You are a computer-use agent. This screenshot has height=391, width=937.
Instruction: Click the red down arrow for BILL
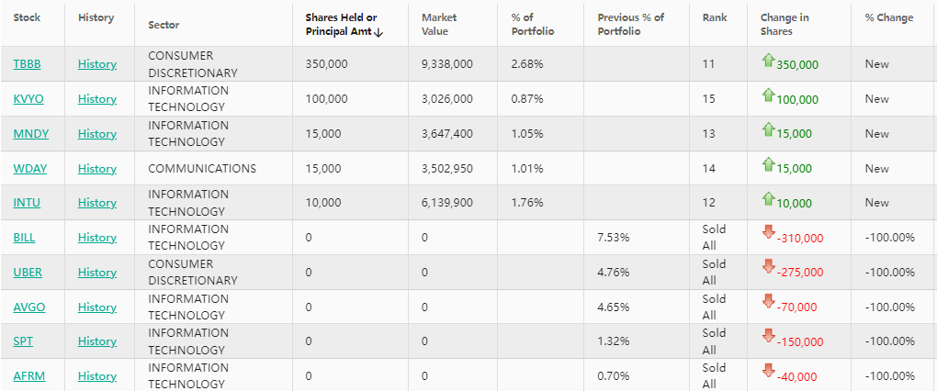pyautogui.click(x=768, y=233)
